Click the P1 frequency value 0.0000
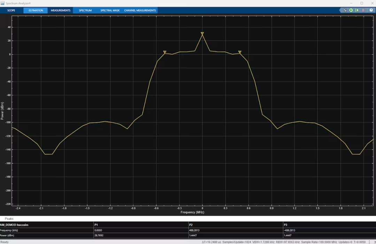This screenshot has width=376, height=244. click(x=98, y=230)
